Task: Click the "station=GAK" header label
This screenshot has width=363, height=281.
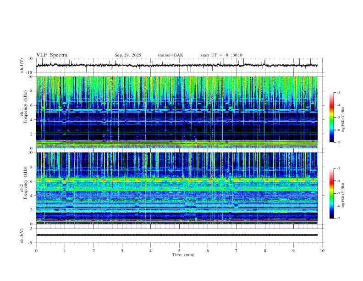Action: tap(170, 55)
